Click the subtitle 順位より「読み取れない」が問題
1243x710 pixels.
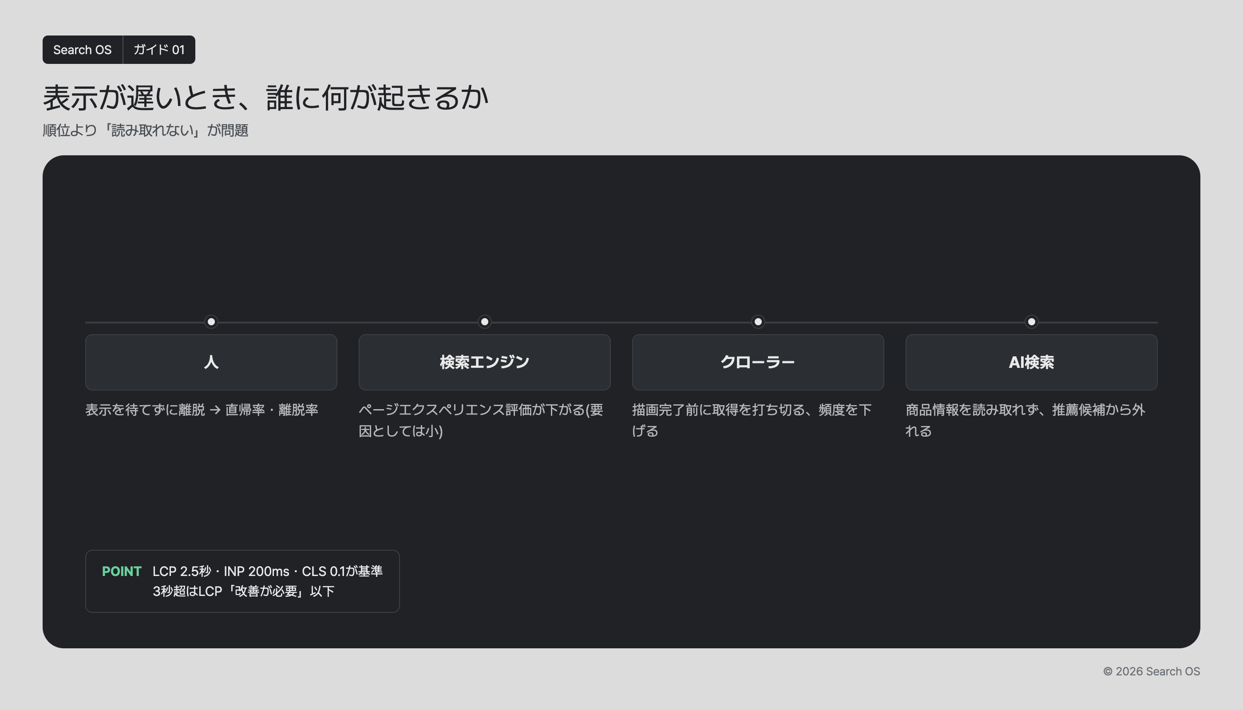pyautogui.click(x=146, y=130)
